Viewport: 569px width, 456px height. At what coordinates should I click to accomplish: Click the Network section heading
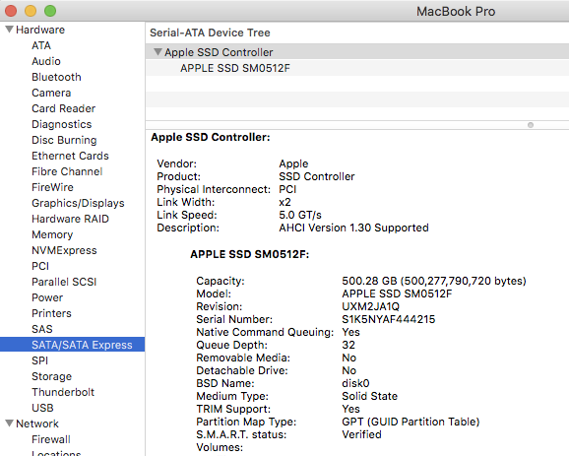coord(37,423)
